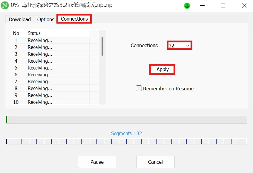Click the connection list vertical scrollbar

click(102, 46)
